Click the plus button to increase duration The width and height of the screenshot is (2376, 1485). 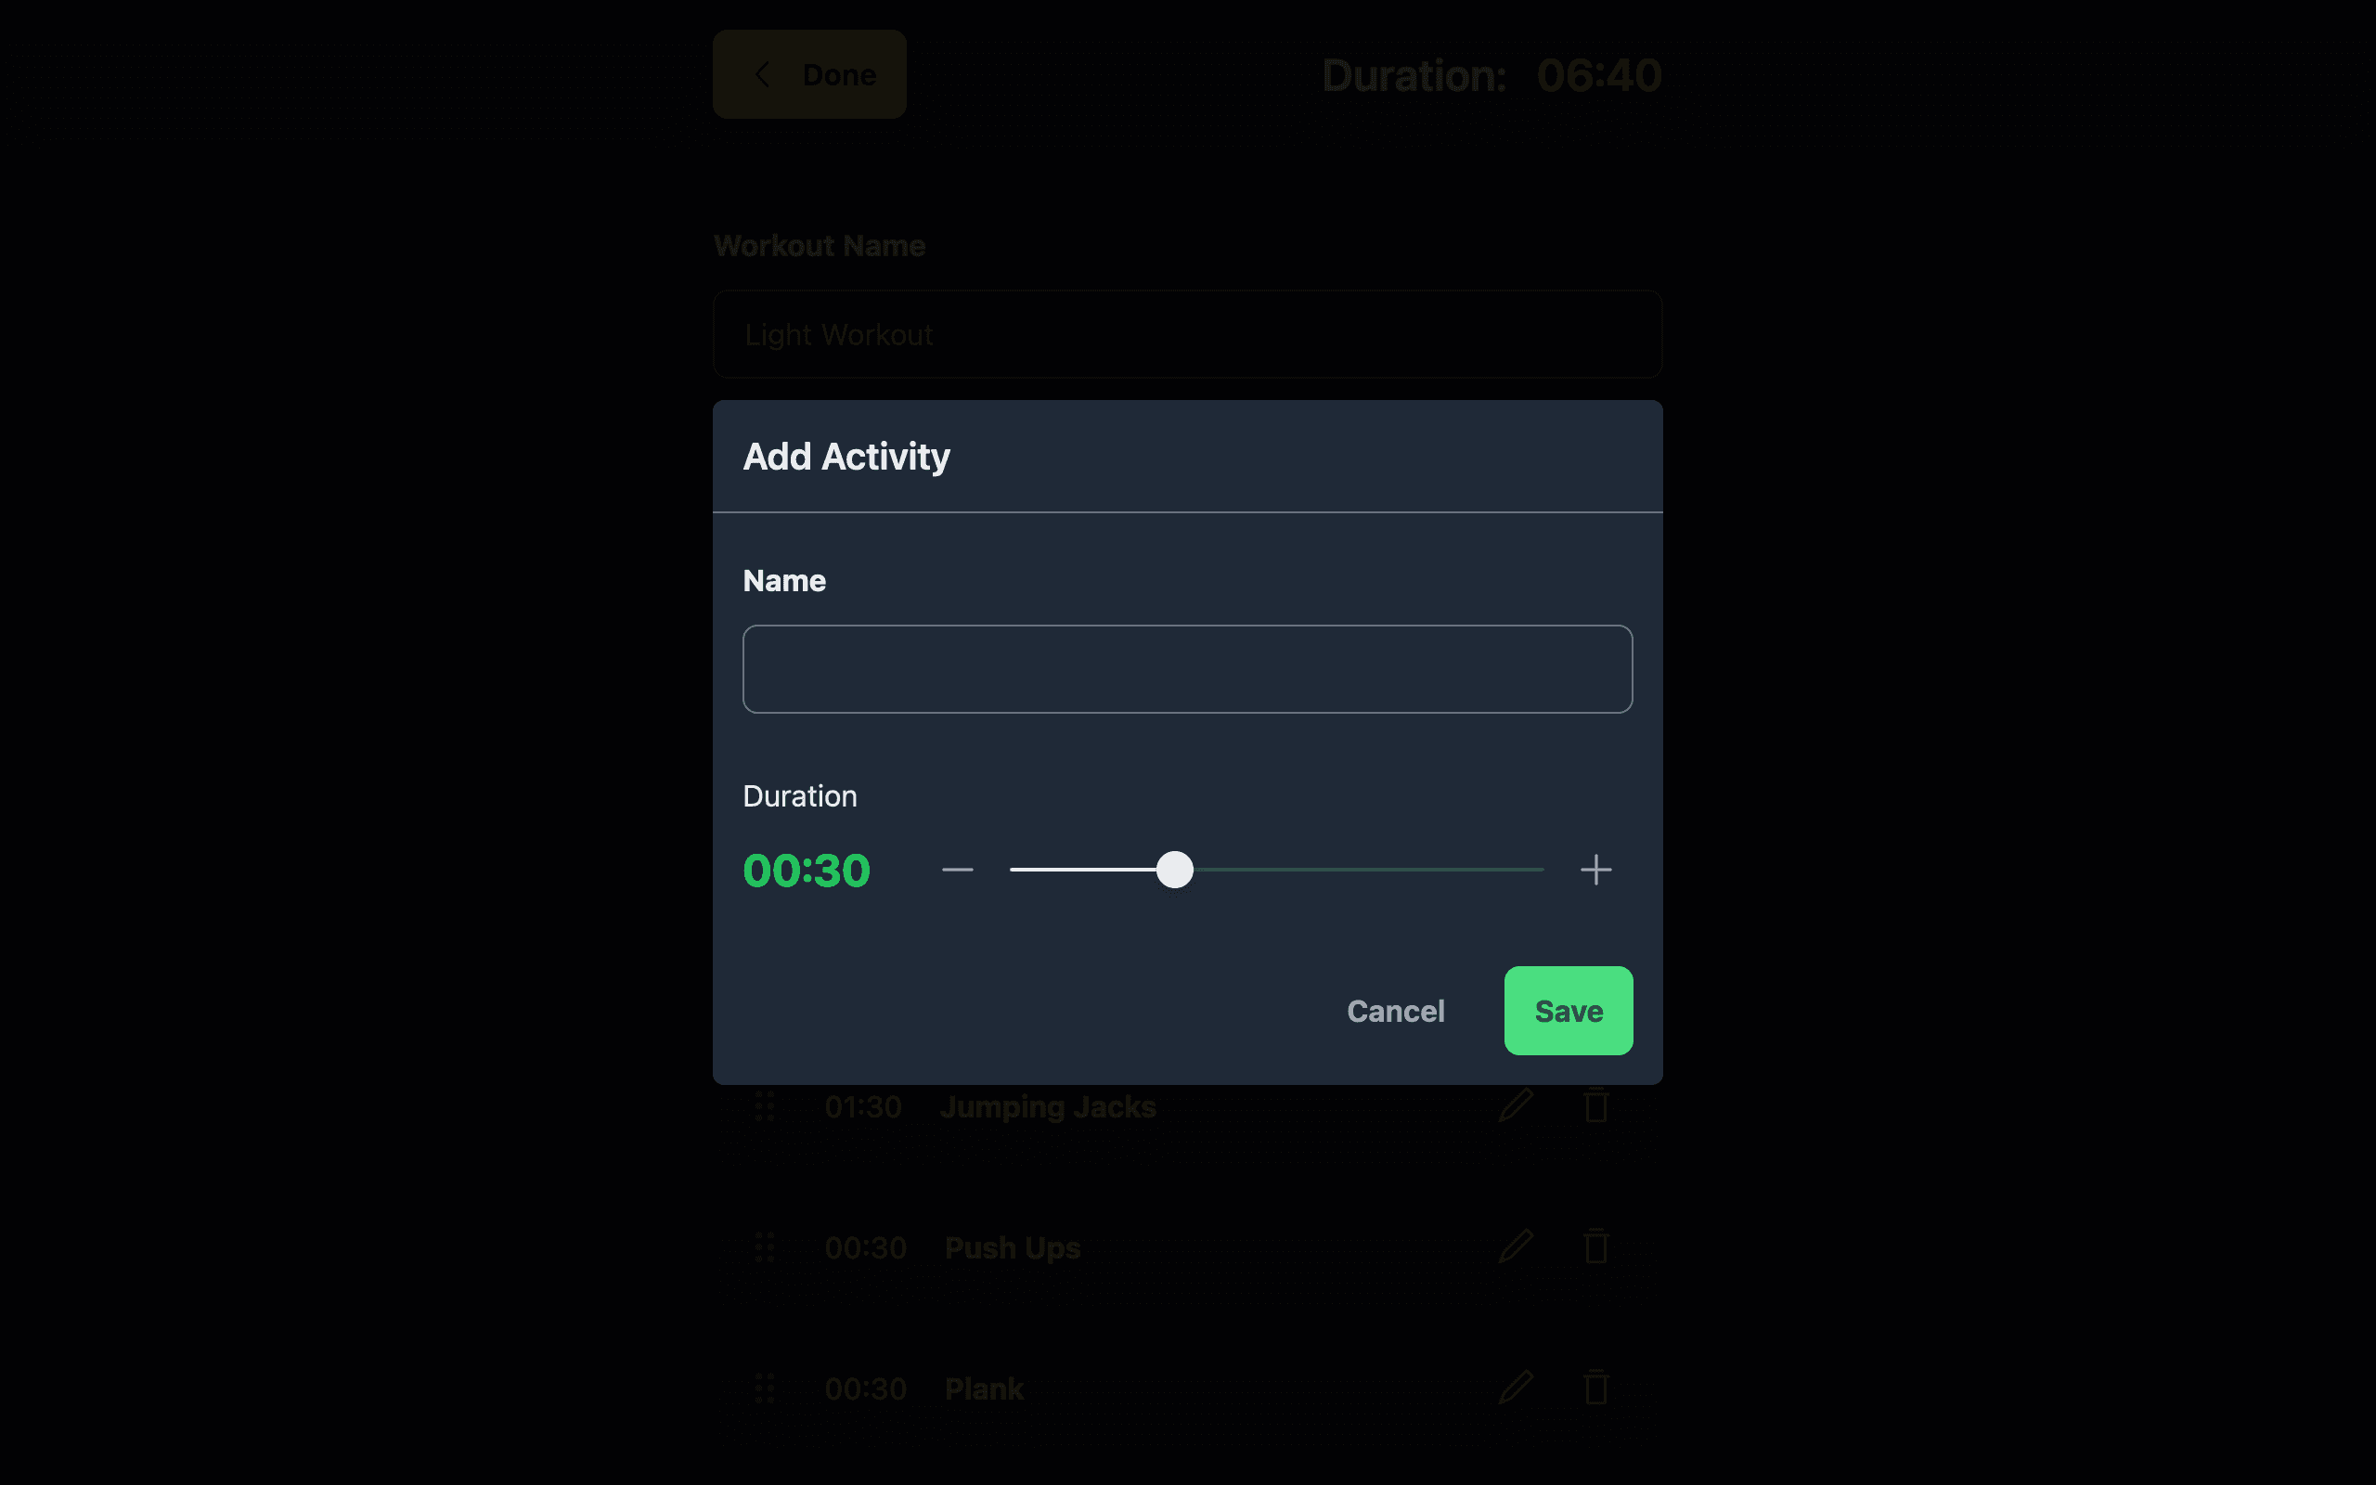(1593, 869)
